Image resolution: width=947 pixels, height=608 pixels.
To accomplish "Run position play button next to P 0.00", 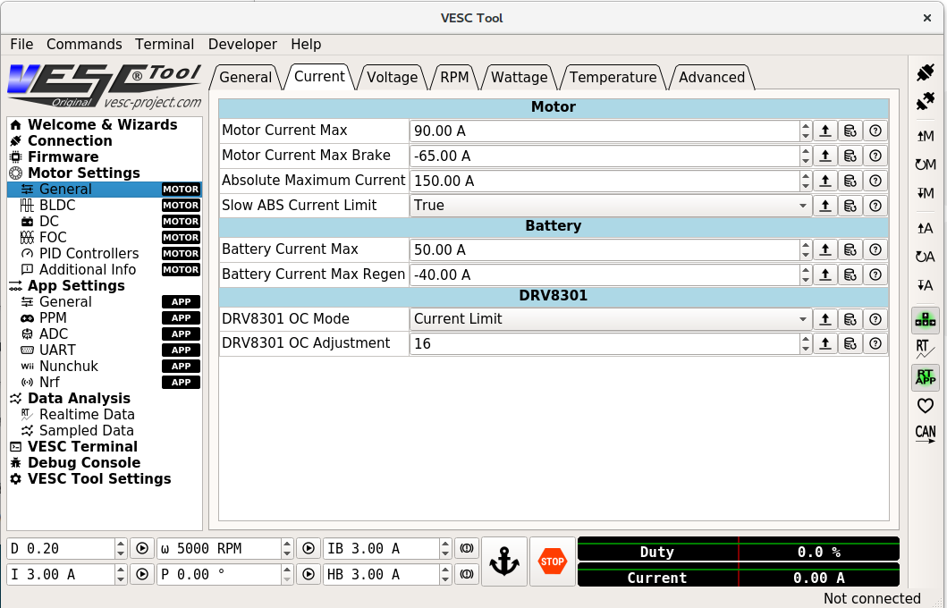I will pos(308,574).
